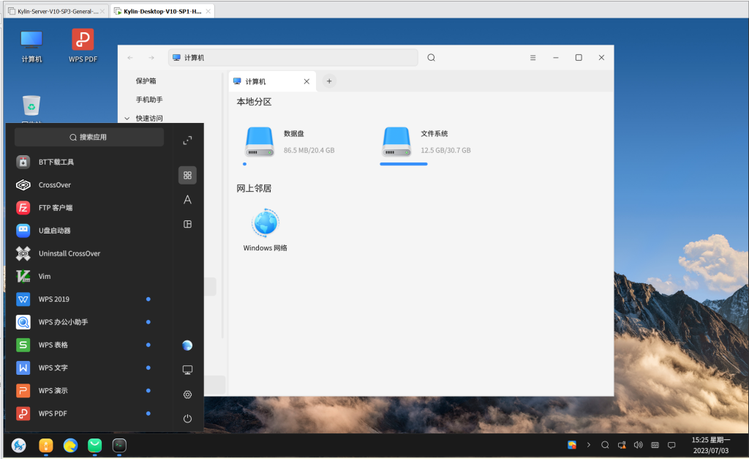The image size is (749, 459).
Task: Open the yellow taskbar app icon
Action: coord(46,446)
